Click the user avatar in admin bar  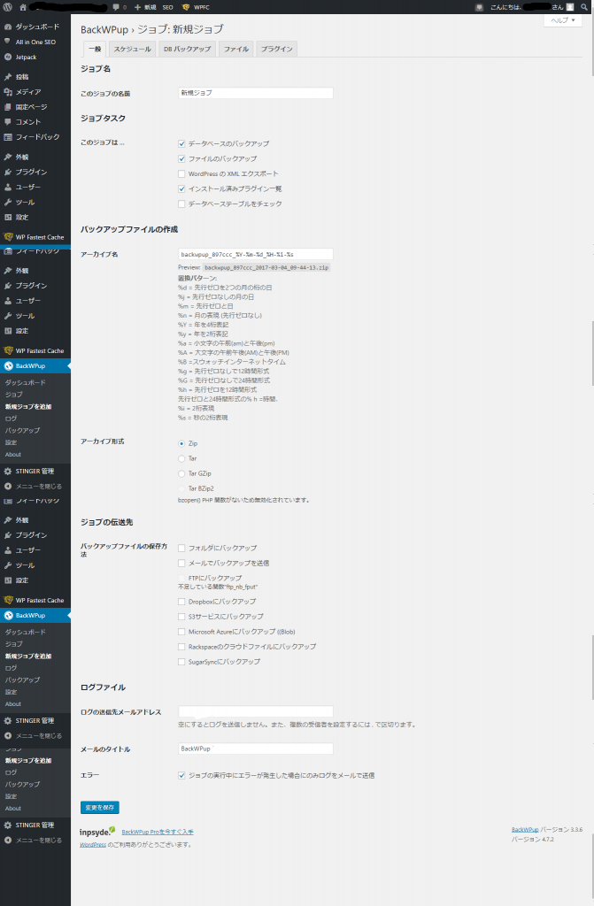pos(570,7)
